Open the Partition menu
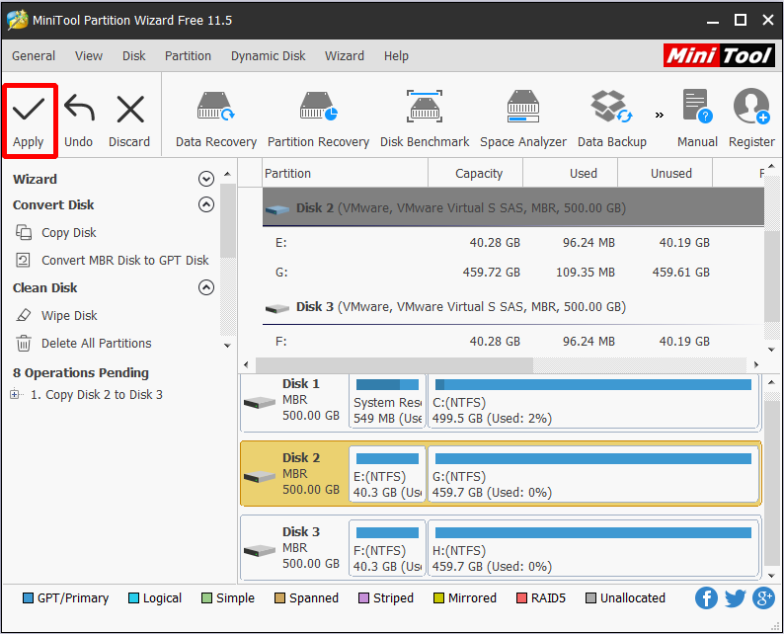This screenshot has height=634, width=784. tap(188, 56)
